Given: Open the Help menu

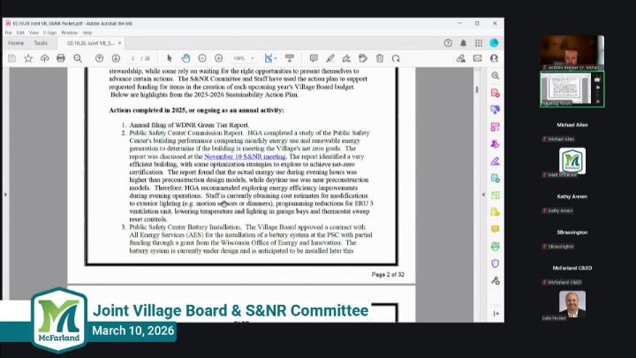Looking at the screenshot, I should click(87, 33).
